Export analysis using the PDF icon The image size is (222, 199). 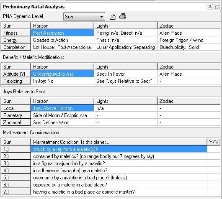click(x=112, y=17)
